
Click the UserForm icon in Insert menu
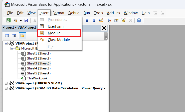click(42, 26)
